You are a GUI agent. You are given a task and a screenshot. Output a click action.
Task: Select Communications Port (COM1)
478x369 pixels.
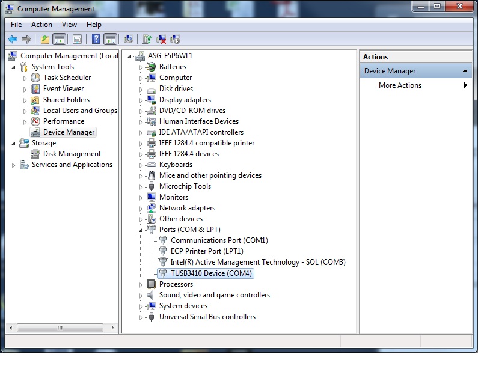pyautogui.click(x=219, y=240)
